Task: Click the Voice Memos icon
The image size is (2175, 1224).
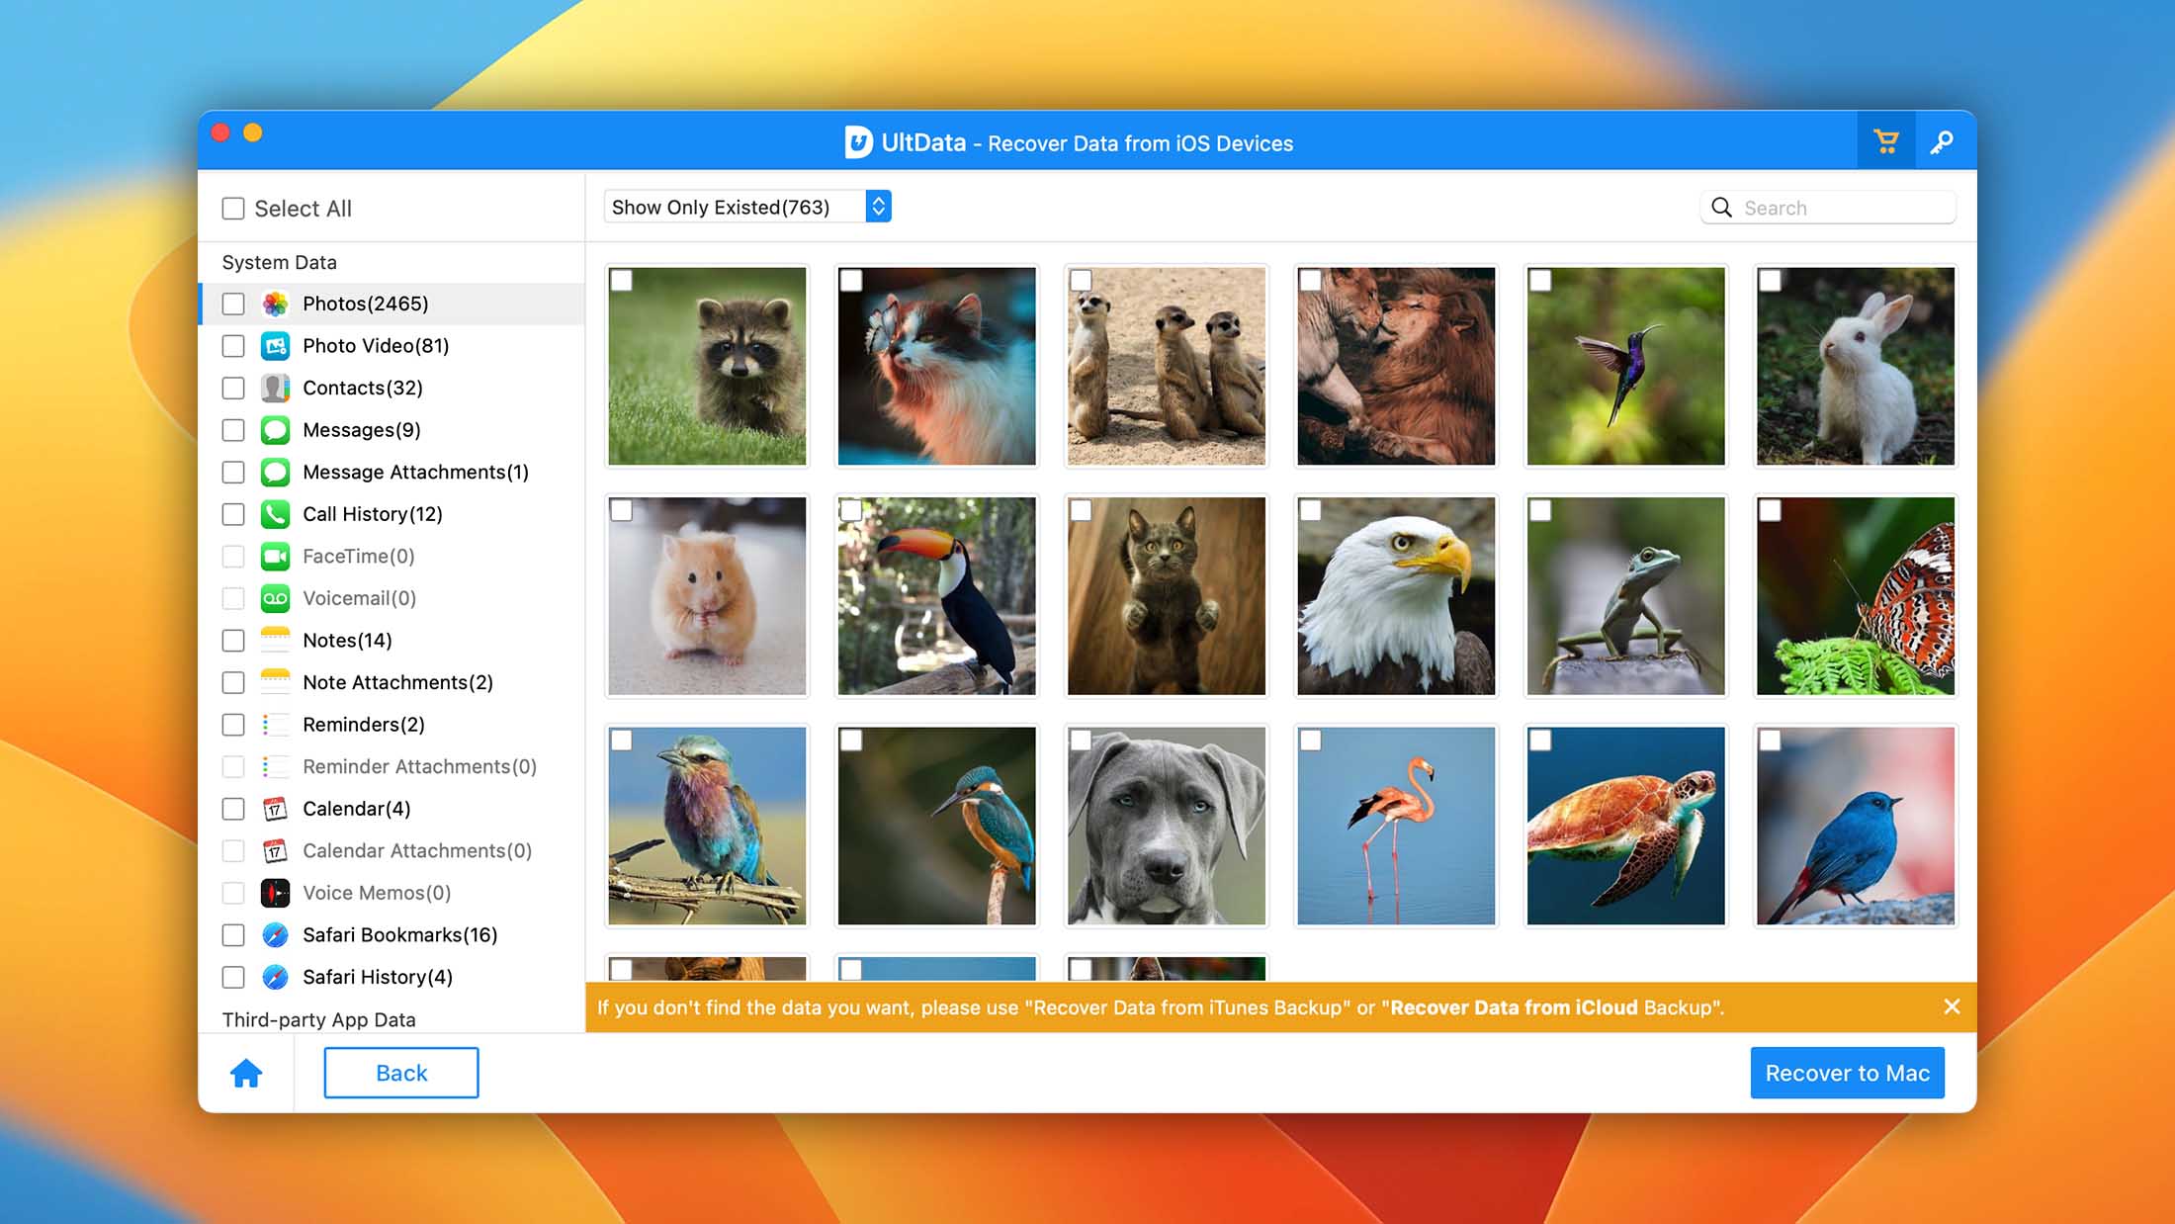Action: point(275,893)
